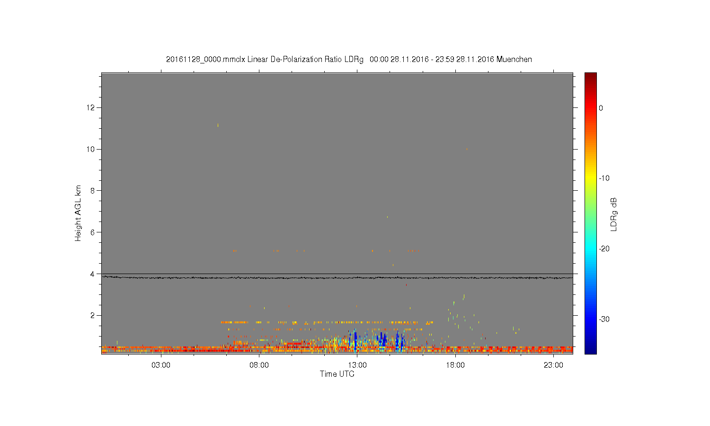The image size is (710, 426).
Task: Select the 13:00 time tick label
Action: tap(357, 365)
